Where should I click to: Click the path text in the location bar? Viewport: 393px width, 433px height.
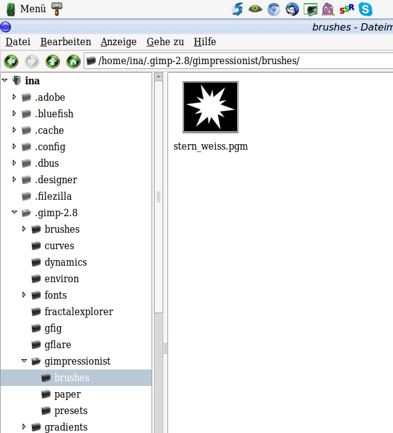pos(199,60)
